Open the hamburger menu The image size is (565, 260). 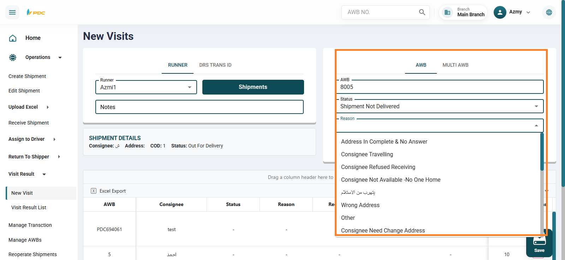(12, 12)
